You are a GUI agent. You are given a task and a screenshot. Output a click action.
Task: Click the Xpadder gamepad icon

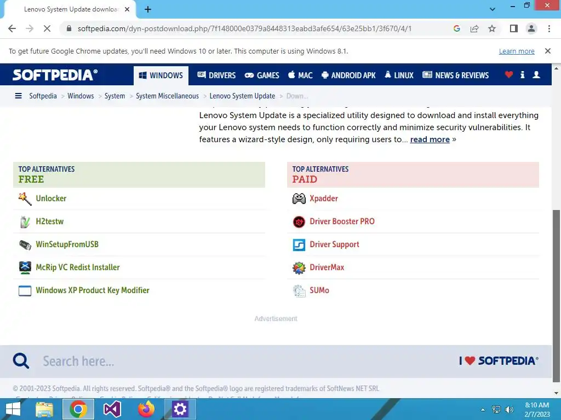299,199
